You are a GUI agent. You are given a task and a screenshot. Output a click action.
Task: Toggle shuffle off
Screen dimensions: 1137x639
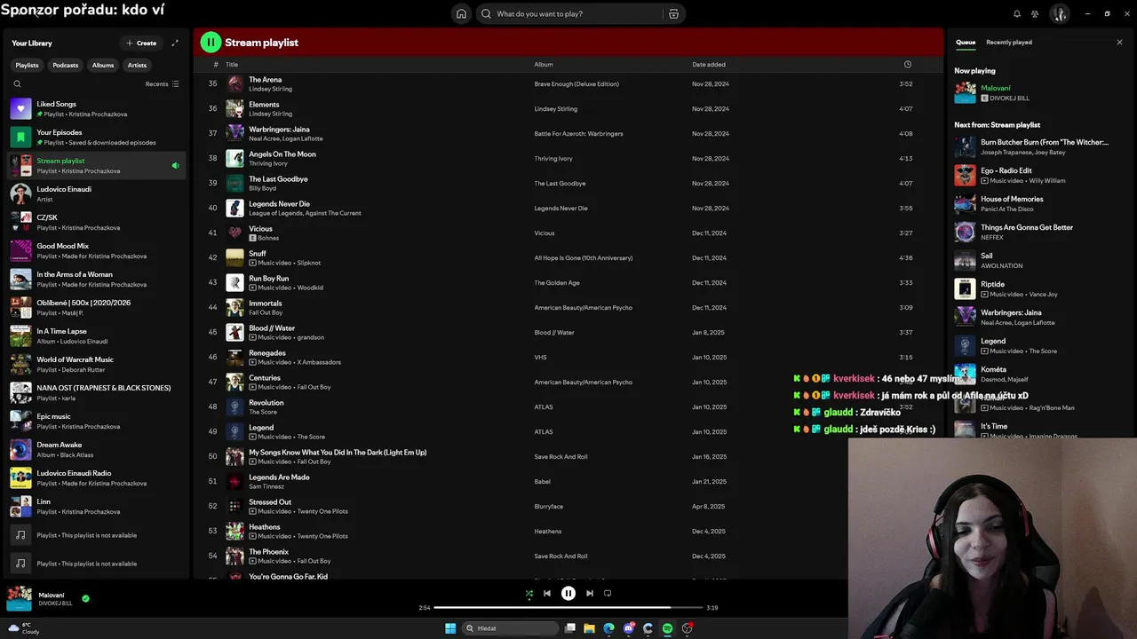click(x=529, y=593)
